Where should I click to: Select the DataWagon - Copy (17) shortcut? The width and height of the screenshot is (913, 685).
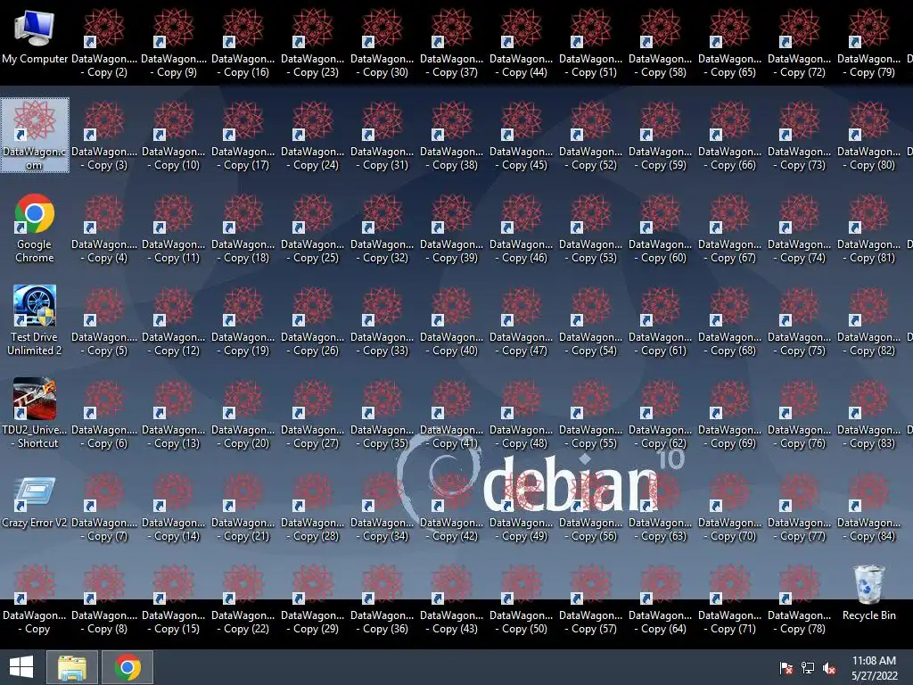243,136
